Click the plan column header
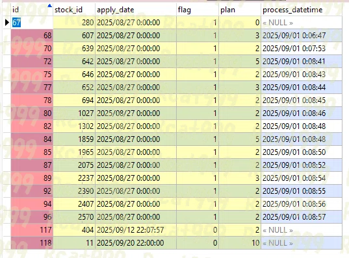This screenshot has width=349, height=258. click(240, 10)
